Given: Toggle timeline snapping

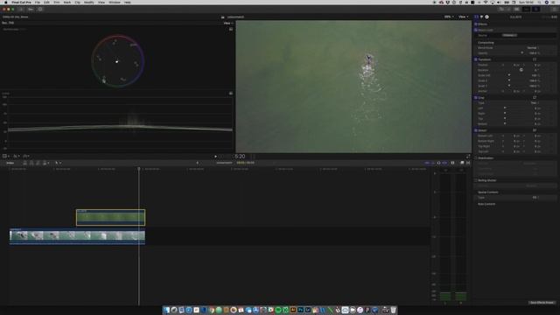Looking at the screenshot, I should [444, 163].
